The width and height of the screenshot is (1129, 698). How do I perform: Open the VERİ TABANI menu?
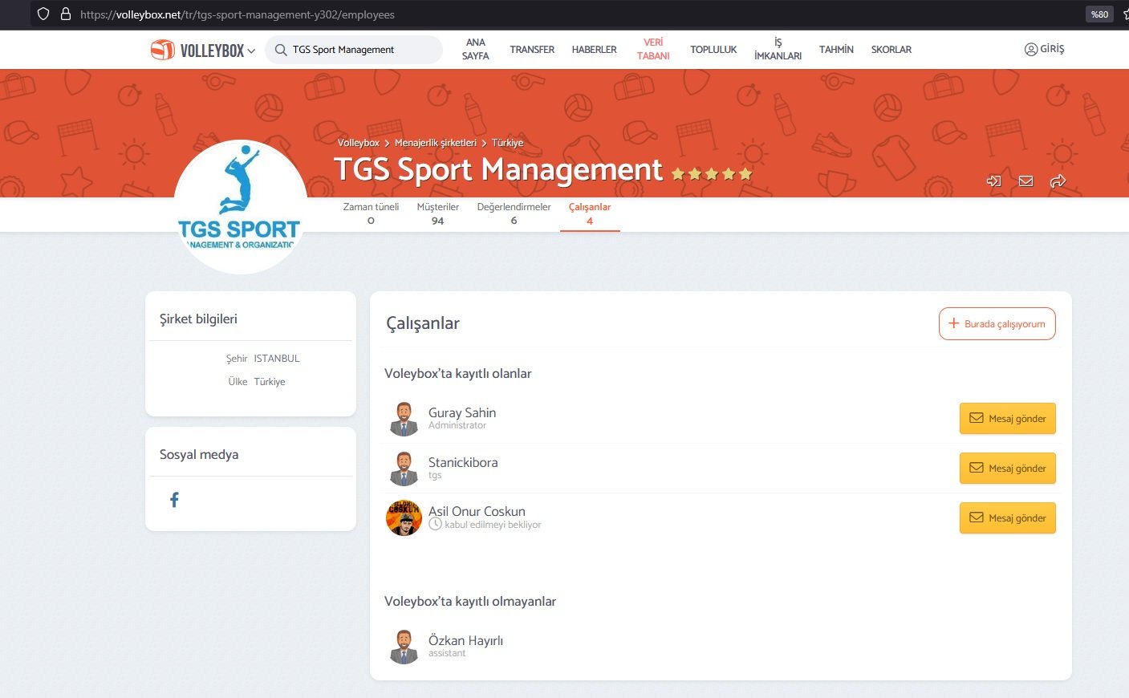(x=653, y=49)
